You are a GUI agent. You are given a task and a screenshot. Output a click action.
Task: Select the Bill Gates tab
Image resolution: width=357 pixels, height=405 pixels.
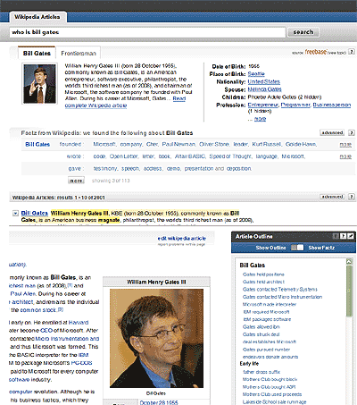[37, 54]
